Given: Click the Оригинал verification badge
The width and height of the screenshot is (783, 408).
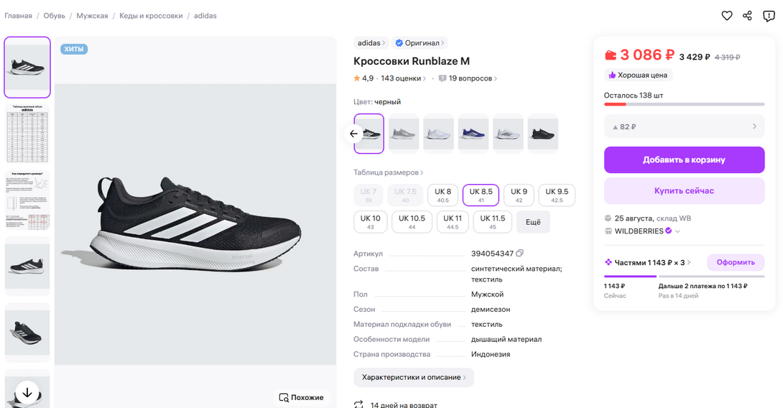Looking at the screenshot, I should 420,43.
